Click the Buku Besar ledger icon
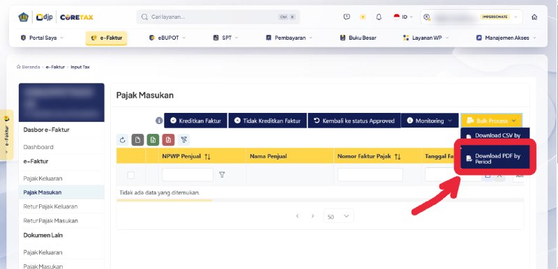This screenshot has width=558, height=269. (x=342, y=38)
